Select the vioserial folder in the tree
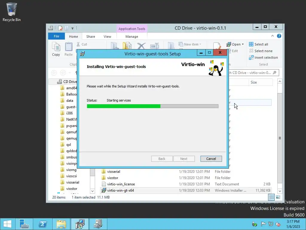The width and height of the screenshot is (306, 230). pos(70,182)
